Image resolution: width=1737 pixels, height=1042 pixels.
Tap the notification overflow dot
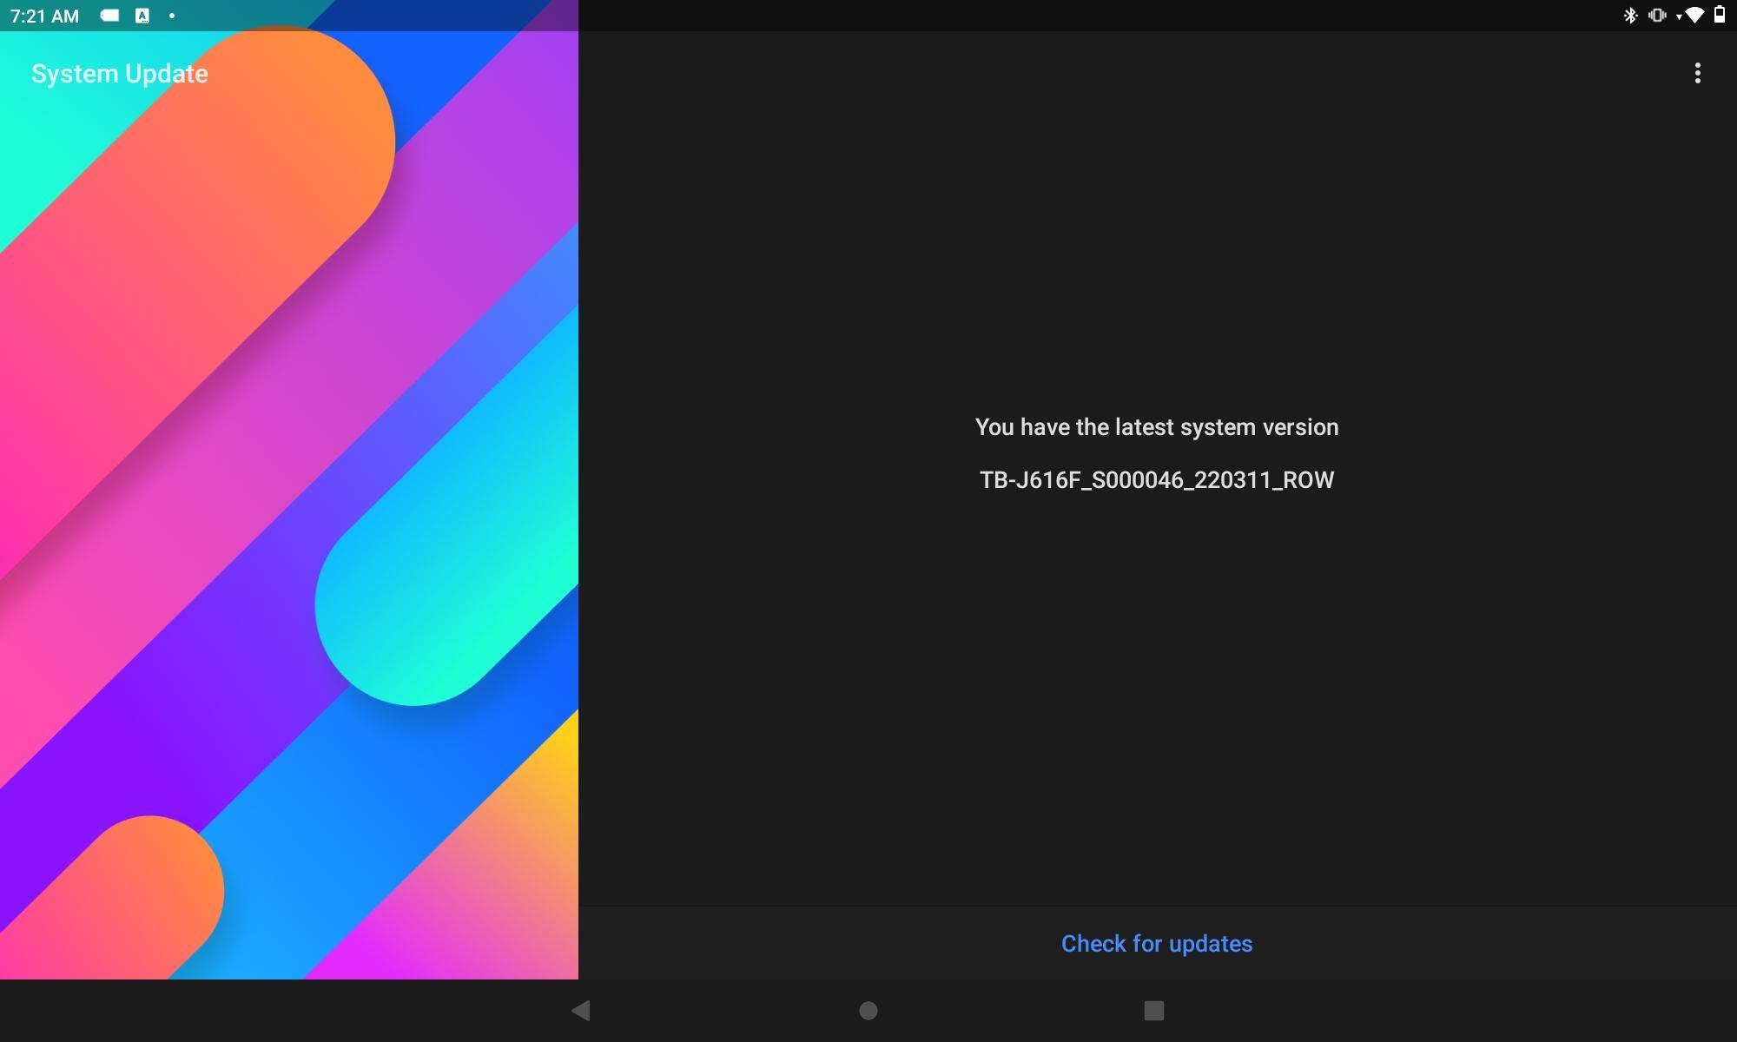(x=172, y=16)
